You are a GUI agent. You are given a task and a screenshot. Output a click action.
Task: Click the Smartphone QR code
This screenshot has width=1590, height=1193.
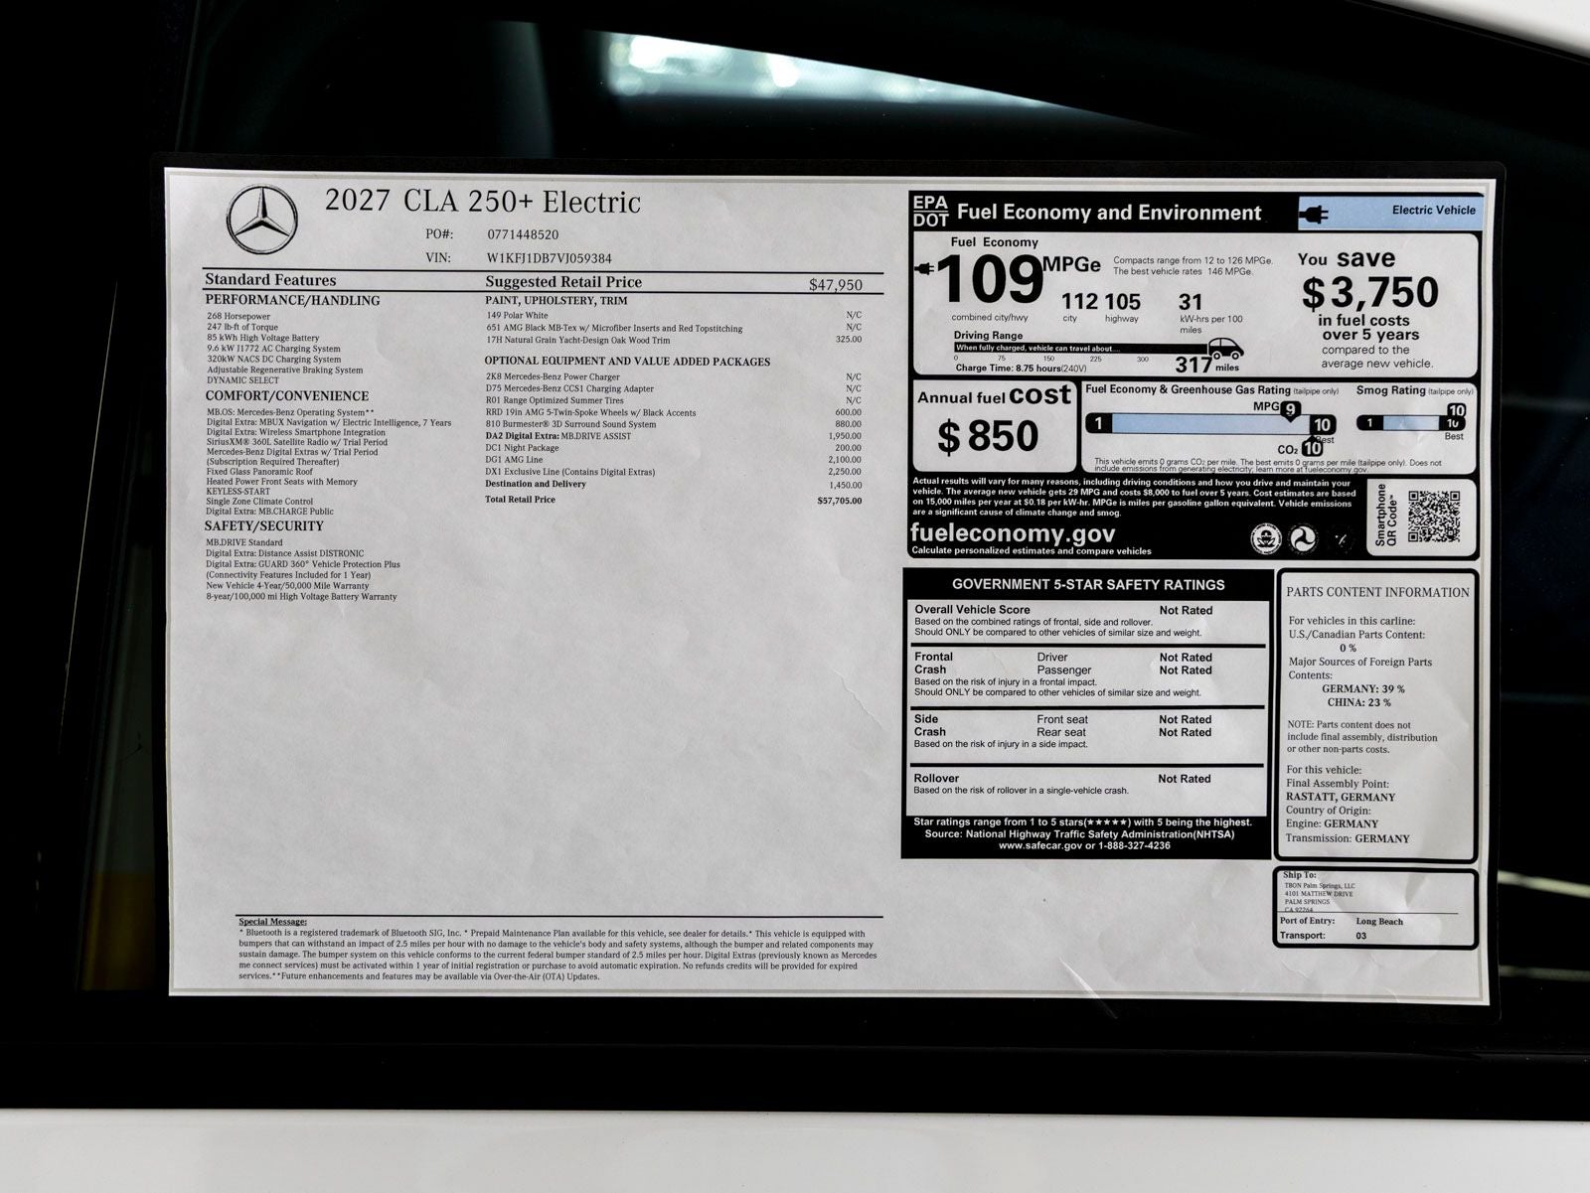point(1433,516)
